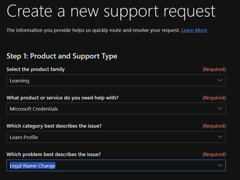This screenshot has height=180, width=240.
Task: Click the (Required) marker for problem question
Action: 214,154
